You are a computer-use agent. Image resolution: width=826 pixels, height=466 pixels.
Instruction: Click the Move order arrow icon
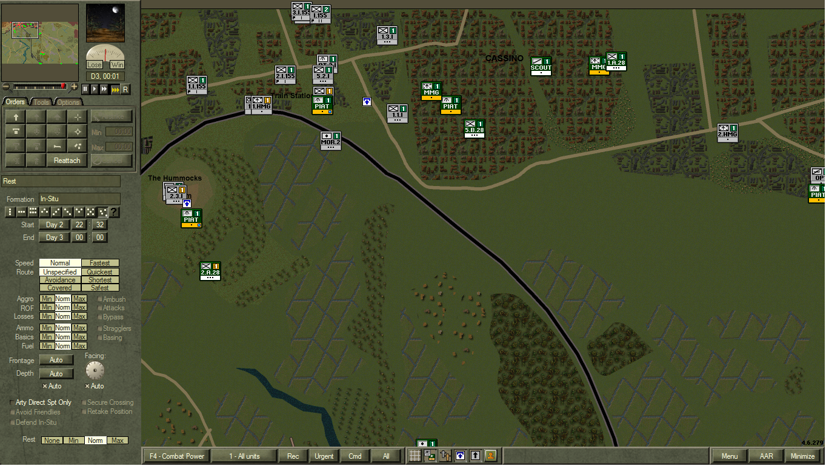click(16, 116)
